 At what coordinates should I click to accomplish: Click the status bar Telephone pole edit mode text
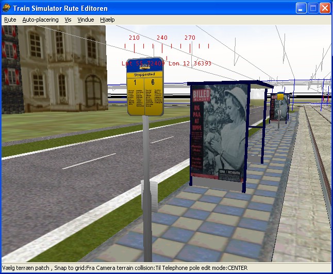coord(205,268)
